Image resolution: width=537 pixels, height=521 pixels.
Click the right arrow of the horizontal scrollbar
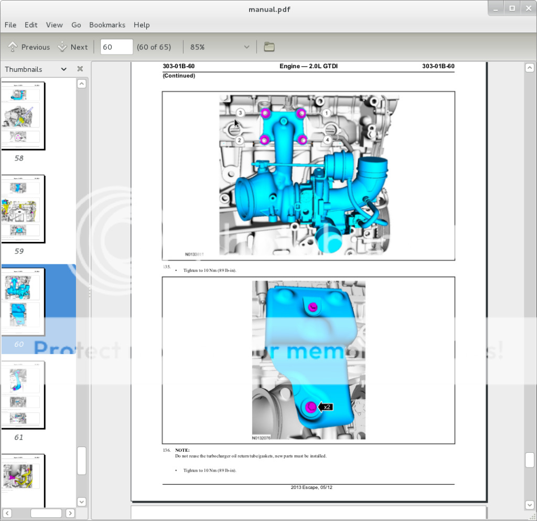[x=70, y=513]
